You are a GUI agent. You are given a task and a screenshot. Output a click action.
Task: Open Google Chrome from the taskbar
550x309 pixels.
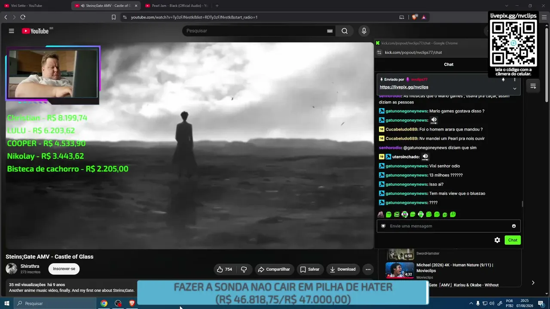(x=104, y=303)
